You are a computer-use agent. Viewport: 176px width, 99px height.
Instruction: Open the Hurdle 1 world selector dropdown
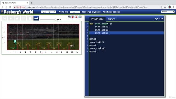(x=48, y=12)
